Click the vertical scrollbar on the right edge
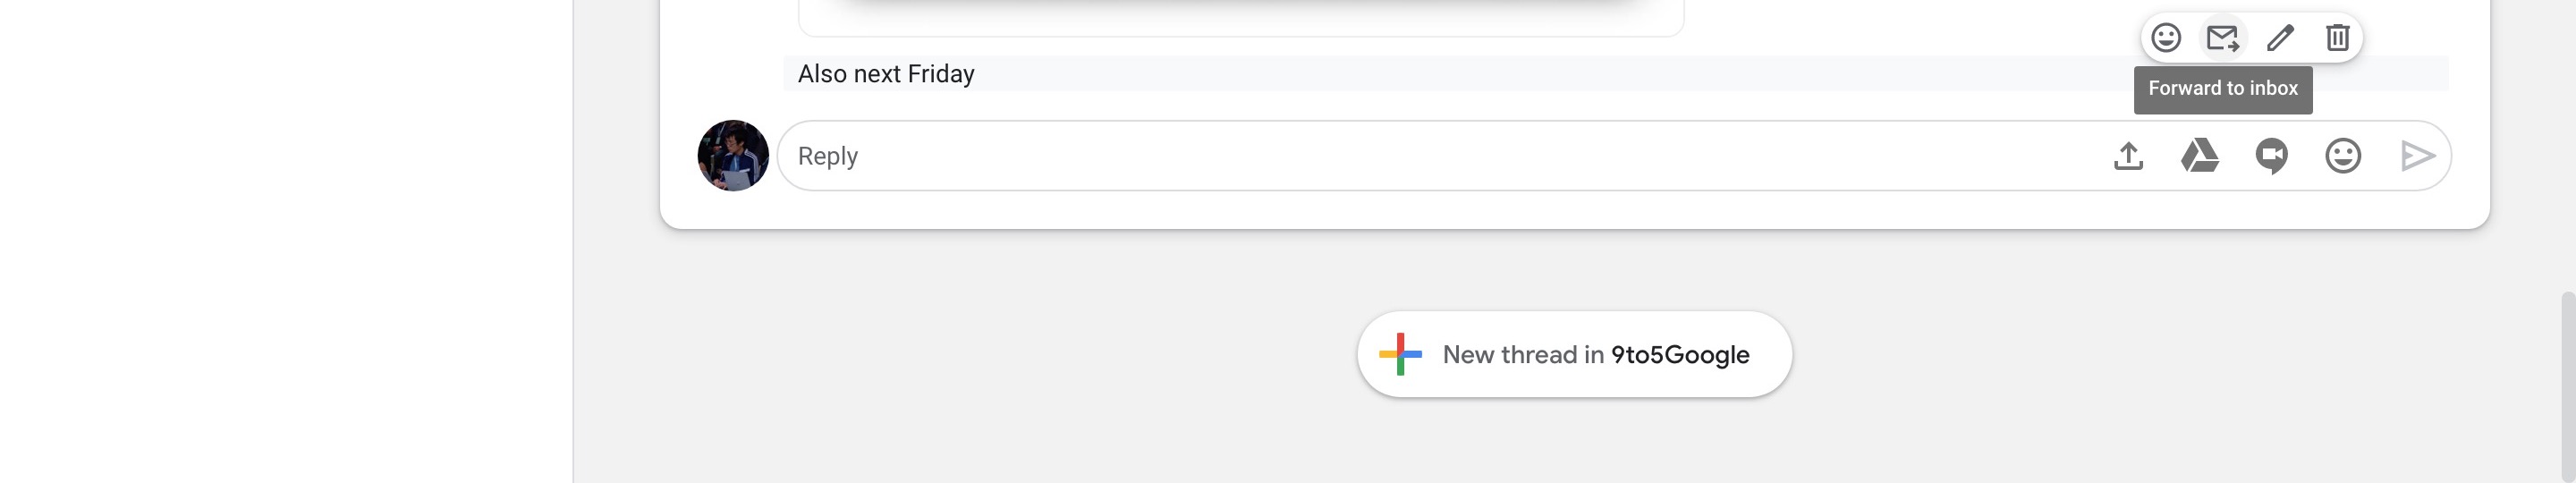Viewport: 2576px width, 483px height. 2568,380
